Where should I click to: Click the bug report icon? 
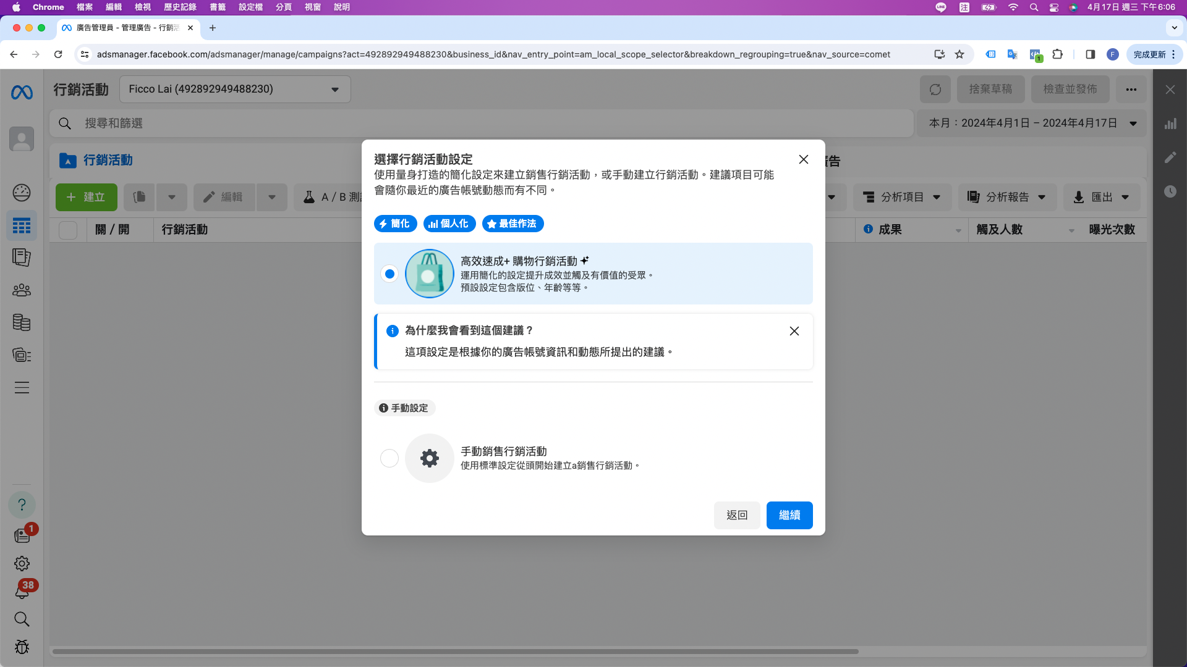(22, 647)
